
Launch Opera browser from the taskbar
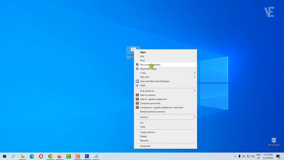click(x=41, y=156)
